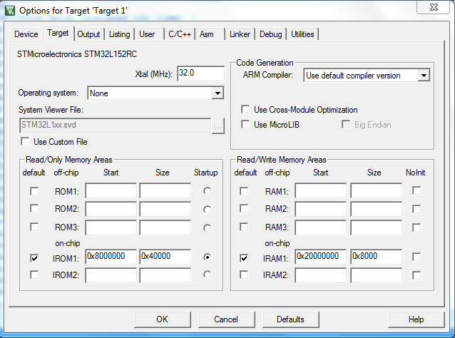Open Help for target options
The image size is (455, 338).
[416, 319]
